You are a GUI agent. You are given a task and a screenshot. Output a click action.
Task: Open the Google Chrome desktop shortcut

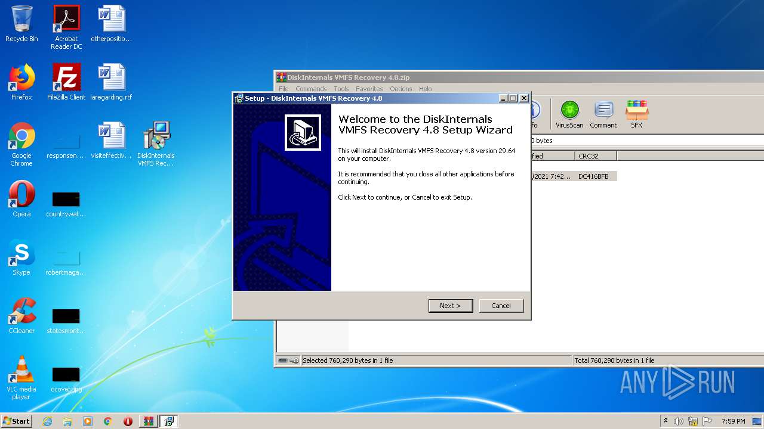(x=21, y=144)
